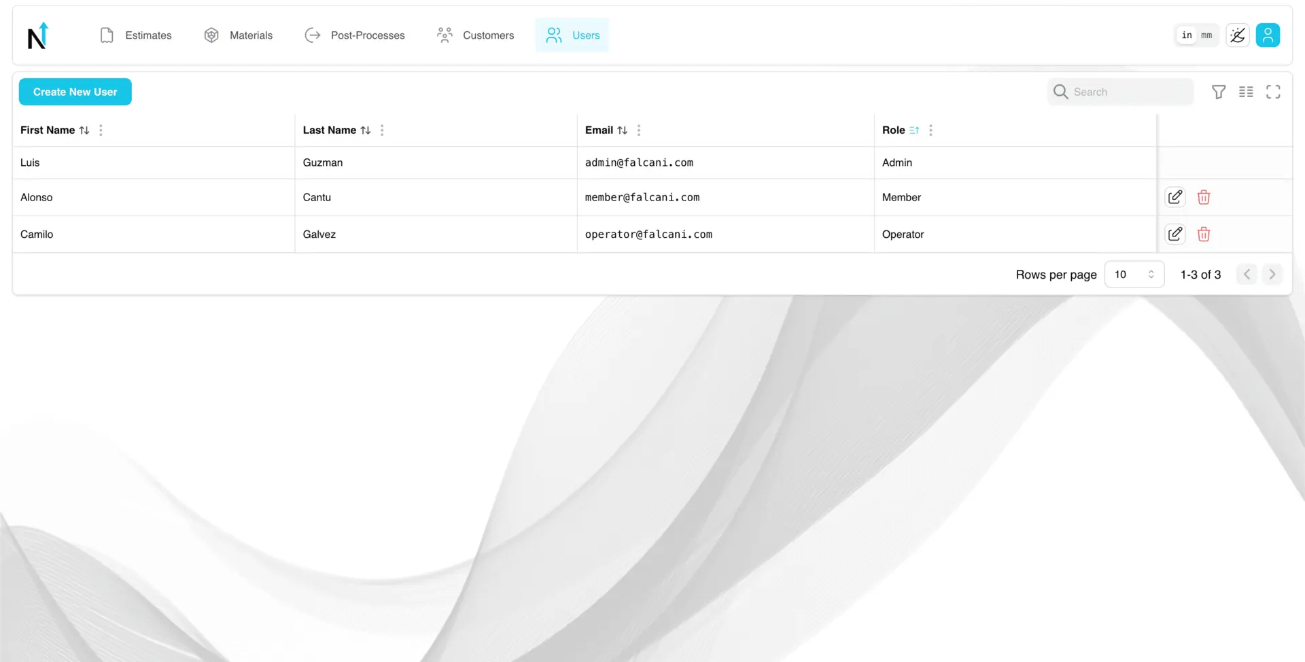Click the edit icon for Alonso Cantu

(x=1174, y=197)
